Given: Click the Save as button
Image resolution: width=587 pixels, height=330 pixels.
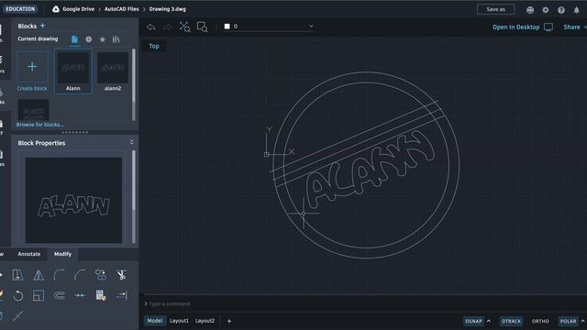Looking at the screenshot, I should 495,9.
